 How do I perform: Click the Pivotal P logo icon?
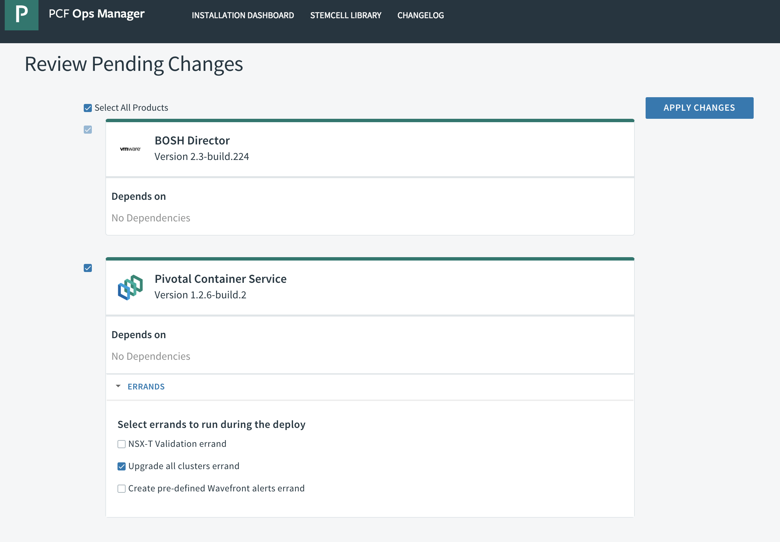(21, 15)
